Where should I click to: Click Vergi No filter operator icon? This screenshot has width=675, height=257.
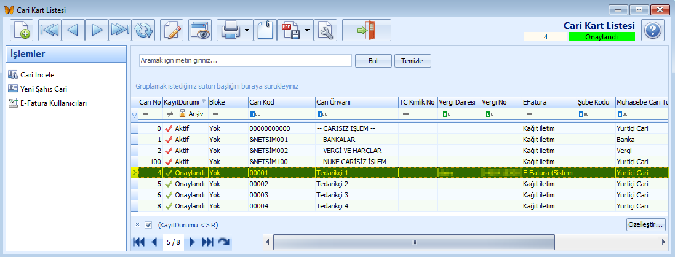(x=487, y=114)
